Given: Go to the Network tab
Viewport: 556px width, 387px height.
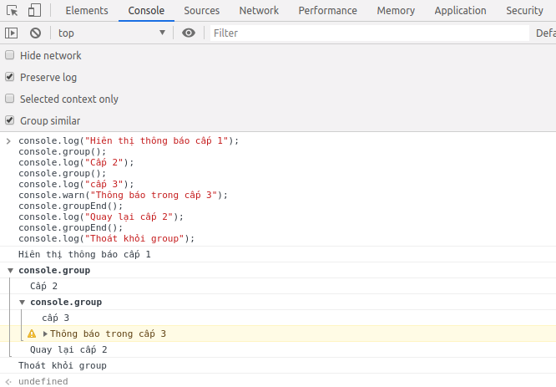Looking at the screenshot, I should coord(259,11).
